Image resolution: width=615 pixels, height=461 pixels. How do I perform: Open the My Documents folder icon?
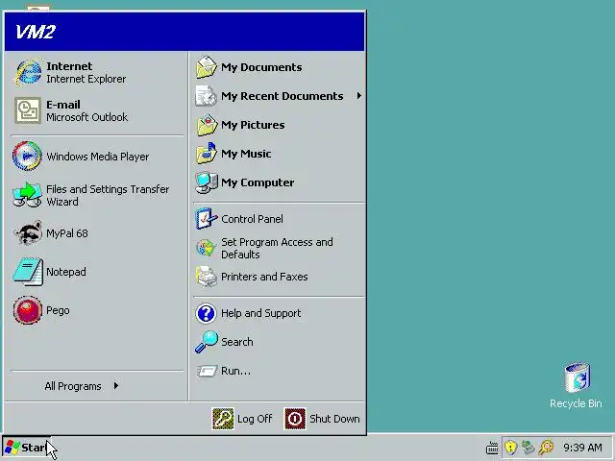(x=207, y=67)
